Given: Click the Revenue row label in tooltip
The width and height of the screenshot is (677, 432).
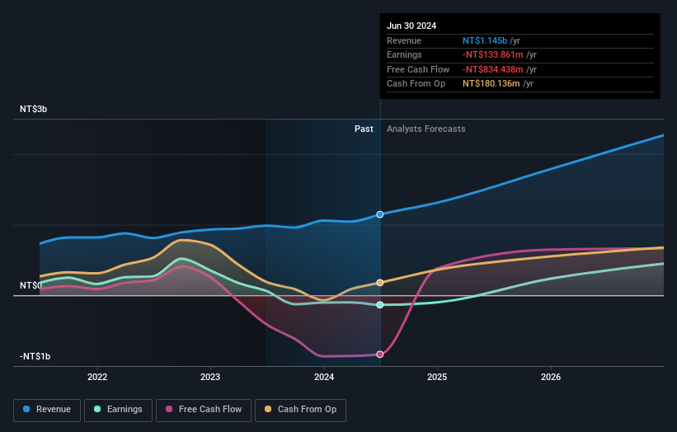Looking at the screenshot, I should (404, 40).
